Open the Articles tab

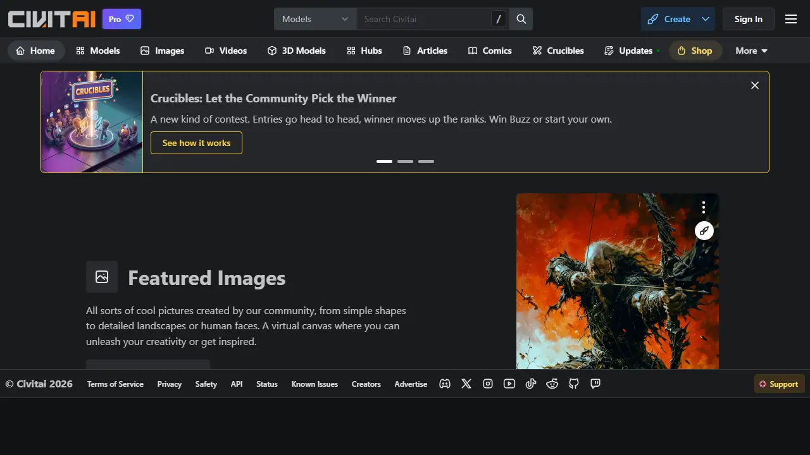[425, 51]
